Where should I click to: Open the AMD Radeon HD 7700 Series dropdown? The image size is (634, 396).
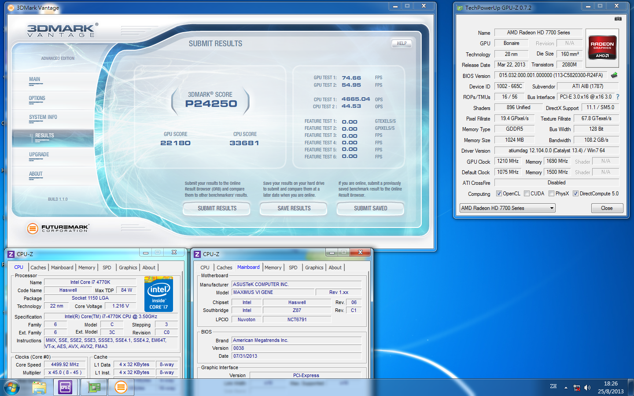point(507,208)
